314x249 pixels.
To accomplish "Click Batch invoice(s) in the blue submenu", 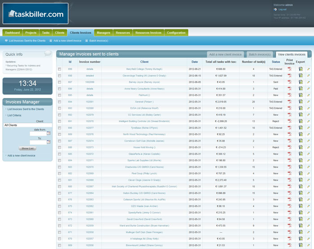I will coord(99,41).
